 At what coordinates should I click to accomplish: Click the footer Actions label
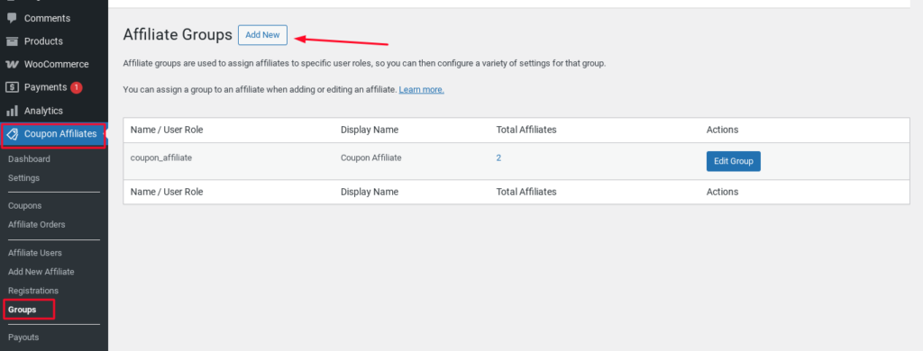point(722,192)
